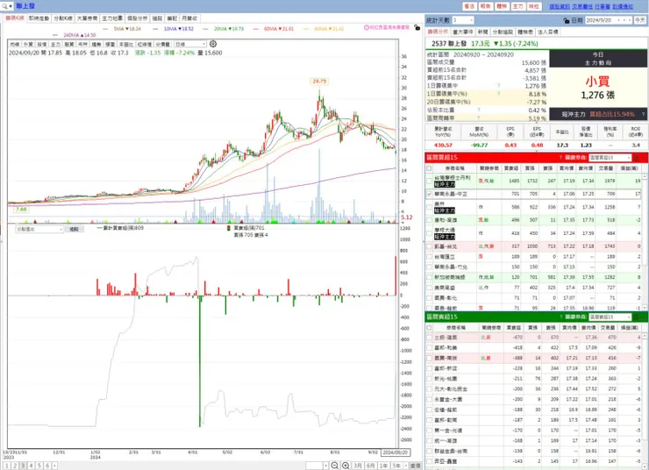Open help question mark in red buy-table header
649x470 pixels.
pyautogui.click(x=560, y=158)
